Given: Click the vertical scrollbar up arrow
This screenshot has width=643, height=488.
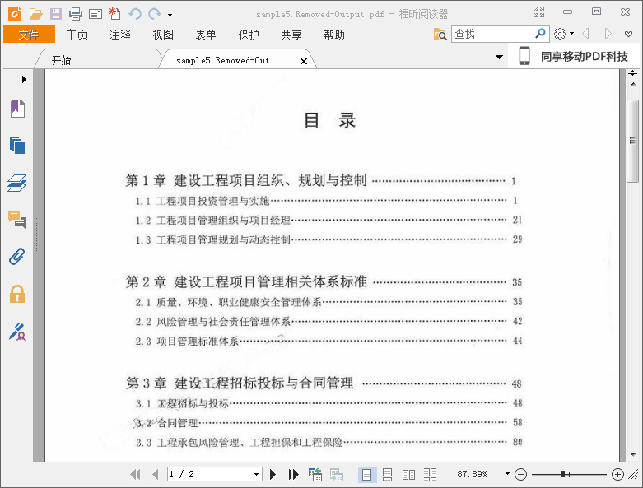Looking at the screenshot, I should (x=633, y=84).
